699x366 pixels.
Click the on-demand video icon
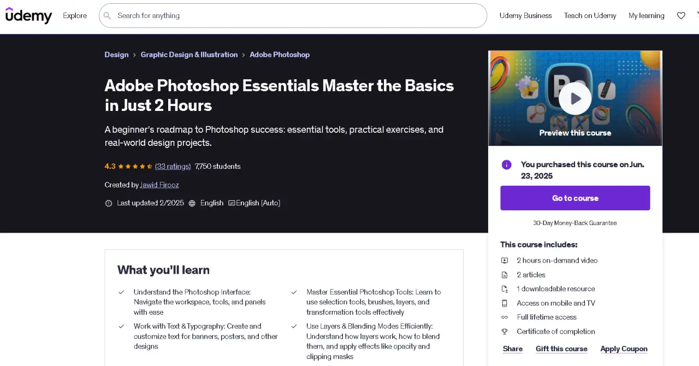pos(505,261)
